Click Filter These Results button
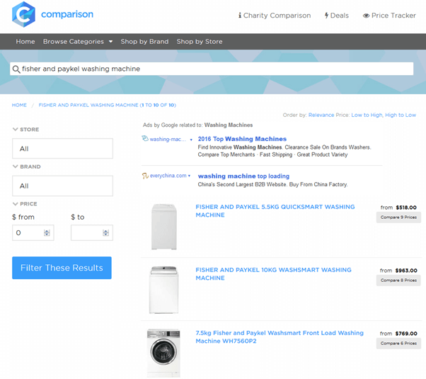The height and width of the screenshot is (379, 426). pos(62,268)
